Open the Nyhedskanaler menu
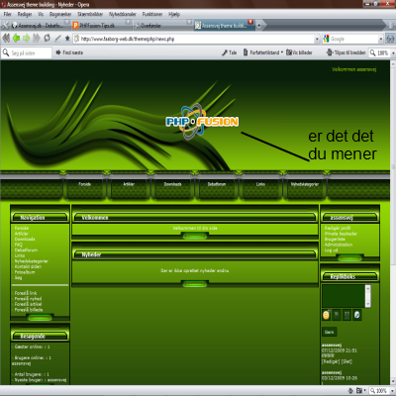 (123, 14)
